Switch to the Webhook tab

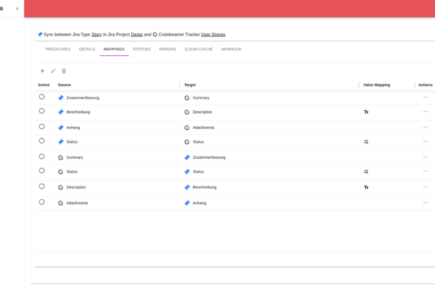231,49
